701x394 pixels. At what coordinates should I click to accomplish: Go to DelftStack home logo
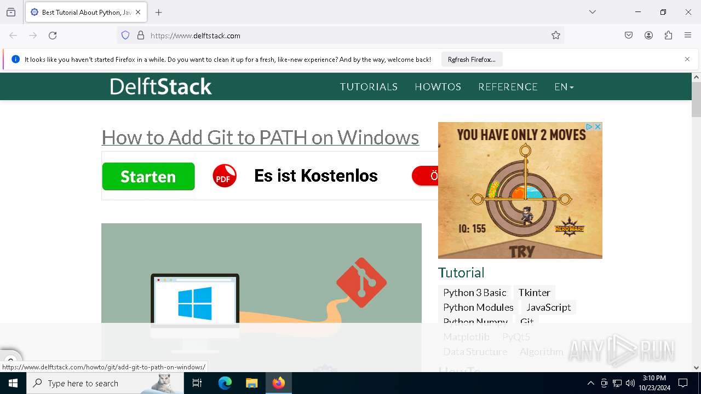(160, 86)
